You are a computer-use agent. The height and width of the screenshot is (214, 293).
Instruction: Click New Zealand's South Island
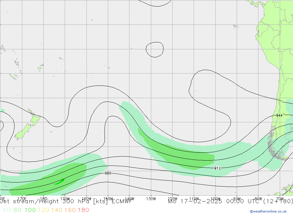click(x=23, y=131)
